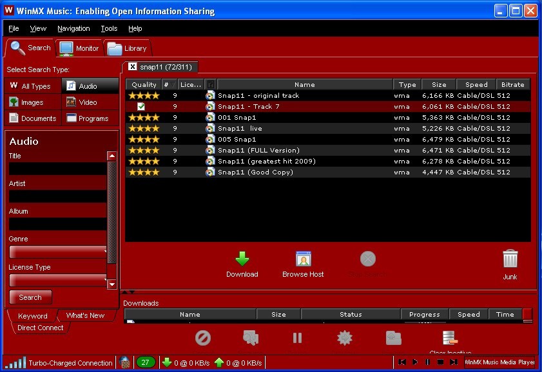
Task: Open the File menu
Action: click(14, 28)
